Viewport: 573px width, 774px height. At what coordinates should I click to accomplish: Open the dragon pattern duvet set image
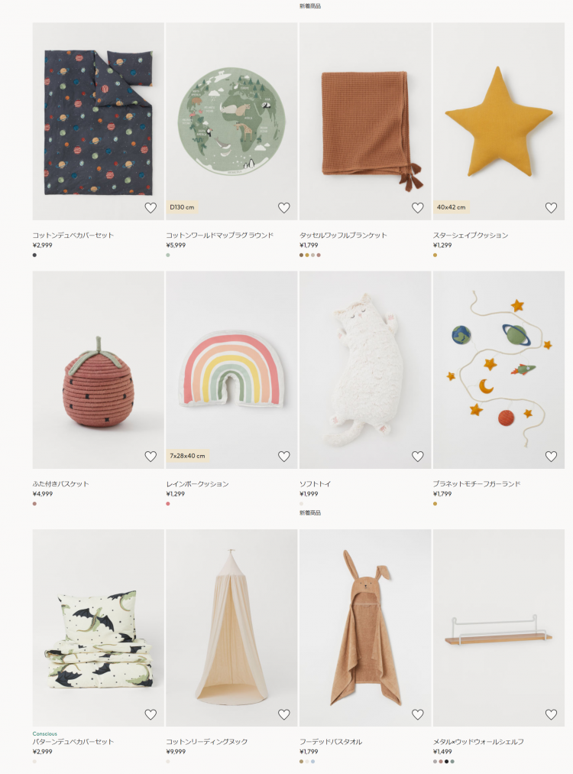(x=98, y=627)
